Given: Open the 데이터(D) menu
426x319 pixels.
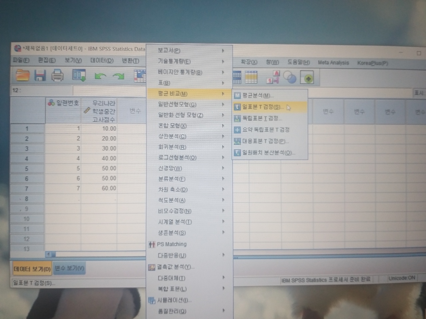Looking at the screenshot, I should [x=102, y=60].
